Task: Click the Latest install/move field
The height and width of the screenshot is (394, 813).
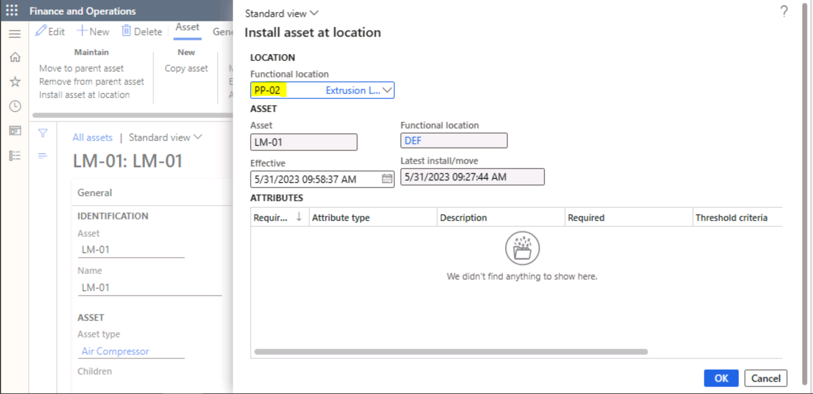Action: click(473, 177)
